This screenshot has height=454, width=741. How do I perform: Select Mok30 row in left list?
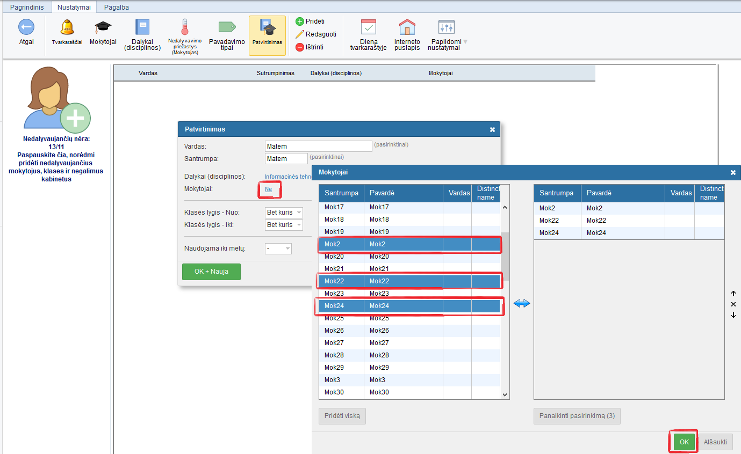click(x=409, y=392)
